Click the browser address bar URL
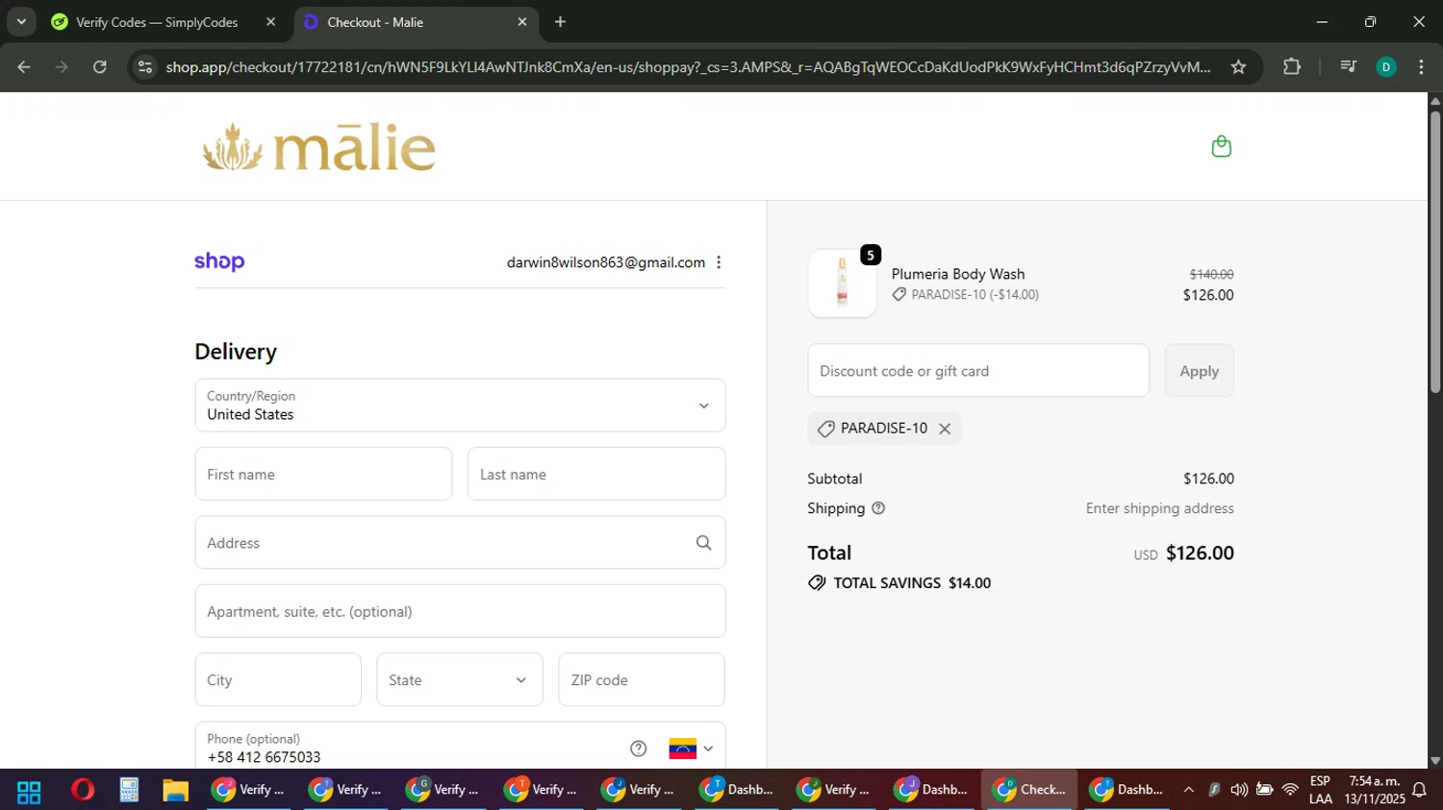Image resolution: width=1443 pixels, height=810 pixels. point(688,66)
